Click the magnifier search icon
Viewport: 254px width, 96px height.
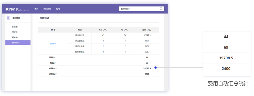161,9
